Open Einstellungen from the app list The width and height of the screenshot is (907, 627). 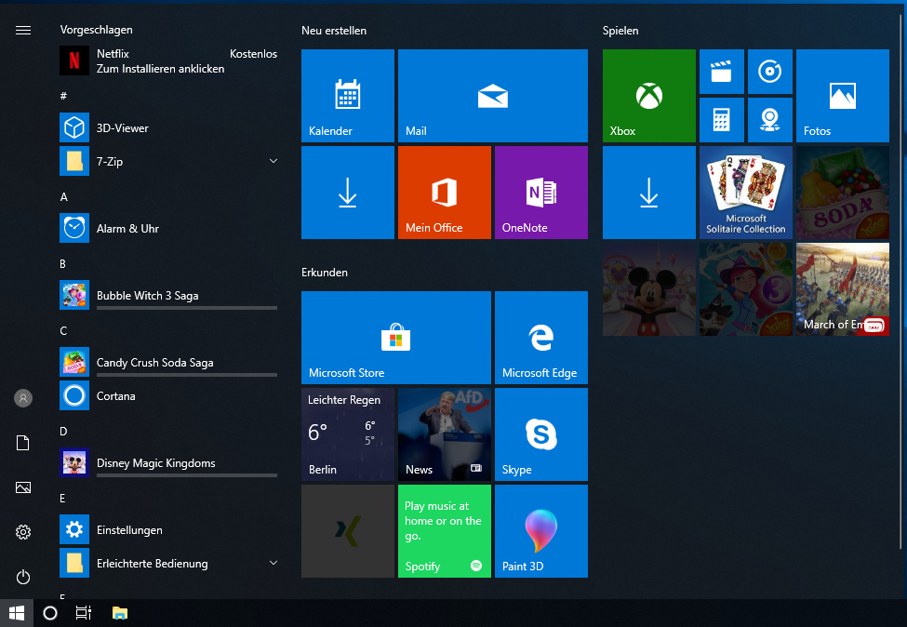168,530
